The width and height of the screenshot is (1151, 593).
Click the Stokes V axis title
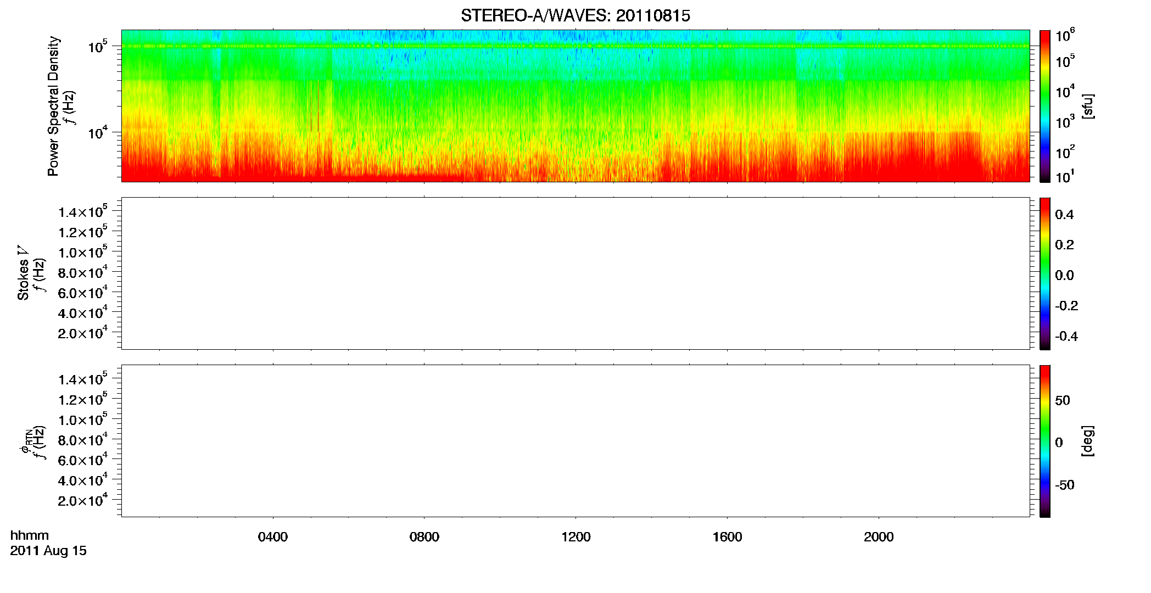pyautogui.click(x=23, y=273)
